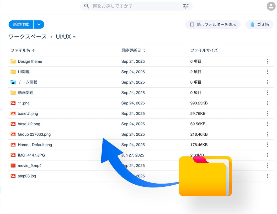
Task: Click the search filter options icon
Action: (x=186, y=6)
